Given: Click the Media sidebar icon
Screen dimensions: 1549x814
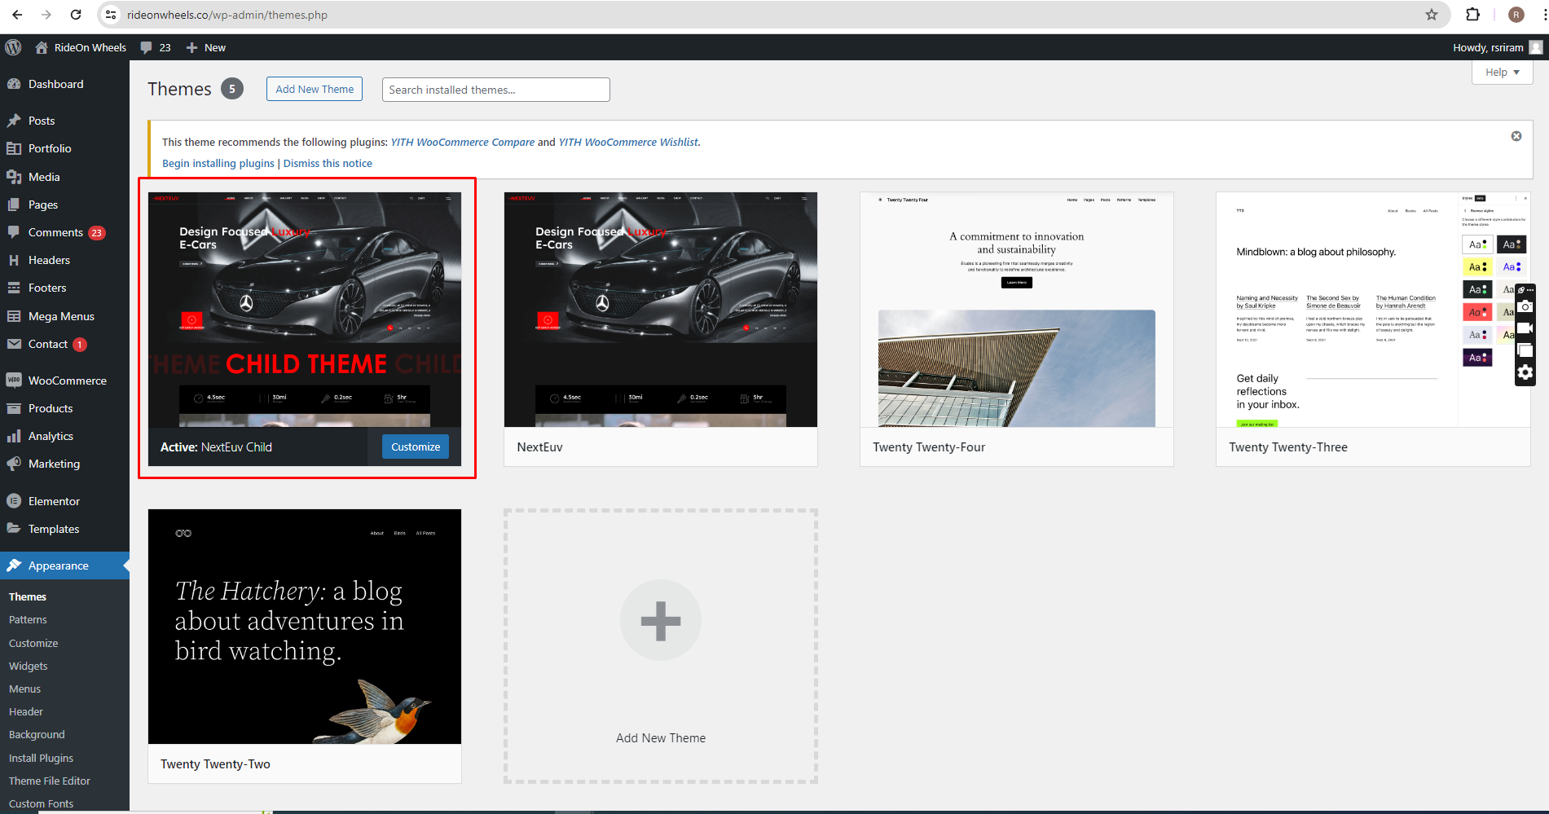Looking at the screenshot, I should [14, 177].
